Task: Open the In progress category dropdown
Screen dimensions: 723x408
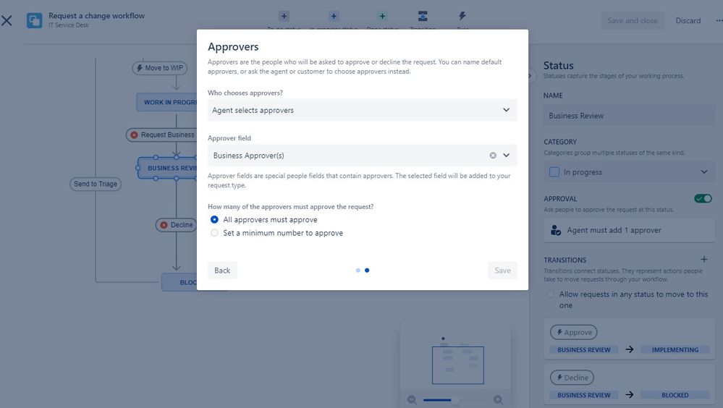Action: [x=629, y=172]
